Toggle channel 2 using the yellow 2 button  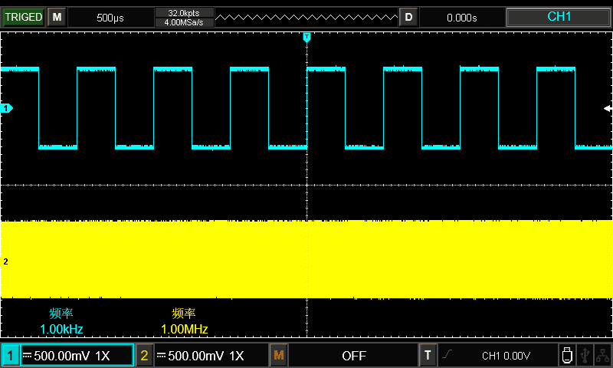(x=144, y=356)
